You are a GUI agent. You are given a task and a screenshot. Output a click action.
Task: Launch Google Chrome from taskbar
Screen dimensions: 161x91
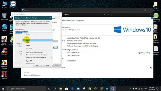tap(90, 89)
